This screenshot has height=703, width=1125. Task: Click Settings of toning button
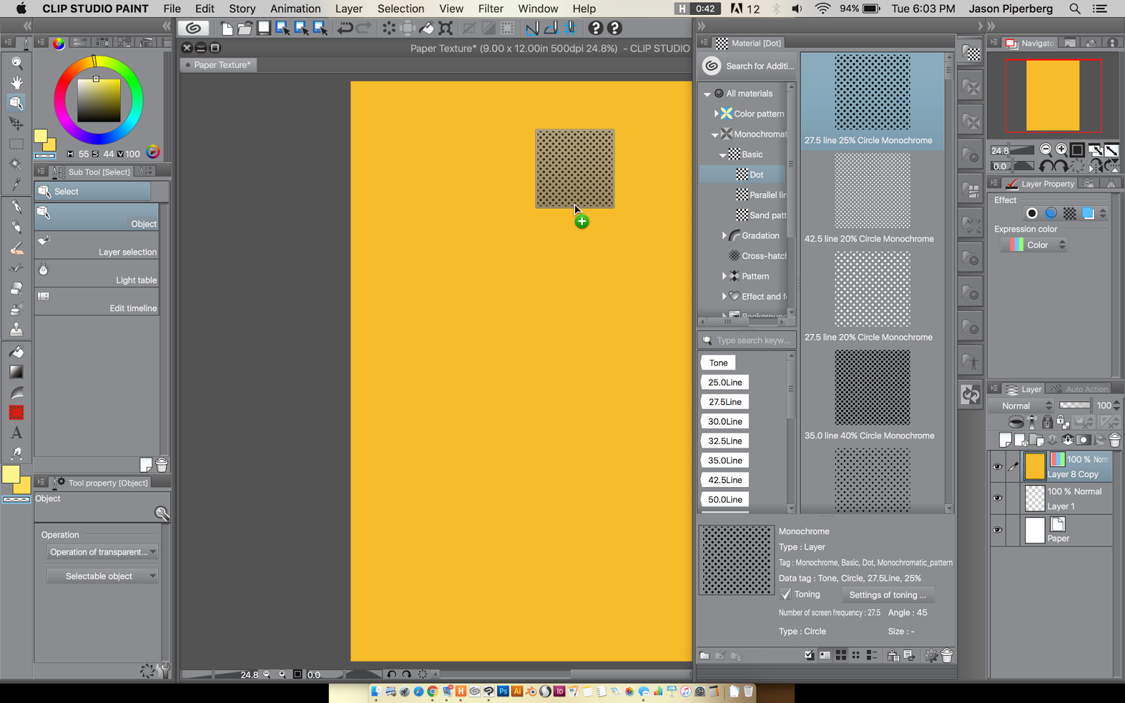tap(887, 595)
